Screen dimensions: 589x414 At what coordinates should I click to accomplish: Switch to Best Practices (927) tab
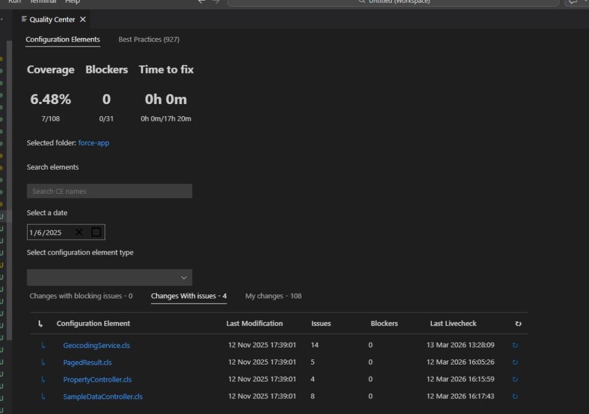pos(149,40)
